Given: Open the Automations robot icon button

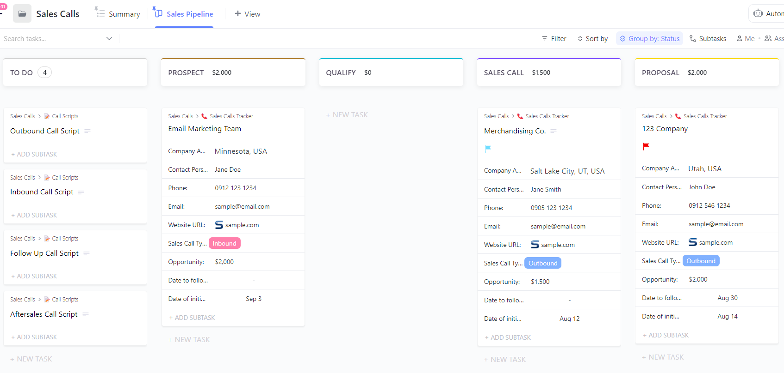Looking at the screenshot, I should point(758,13).
